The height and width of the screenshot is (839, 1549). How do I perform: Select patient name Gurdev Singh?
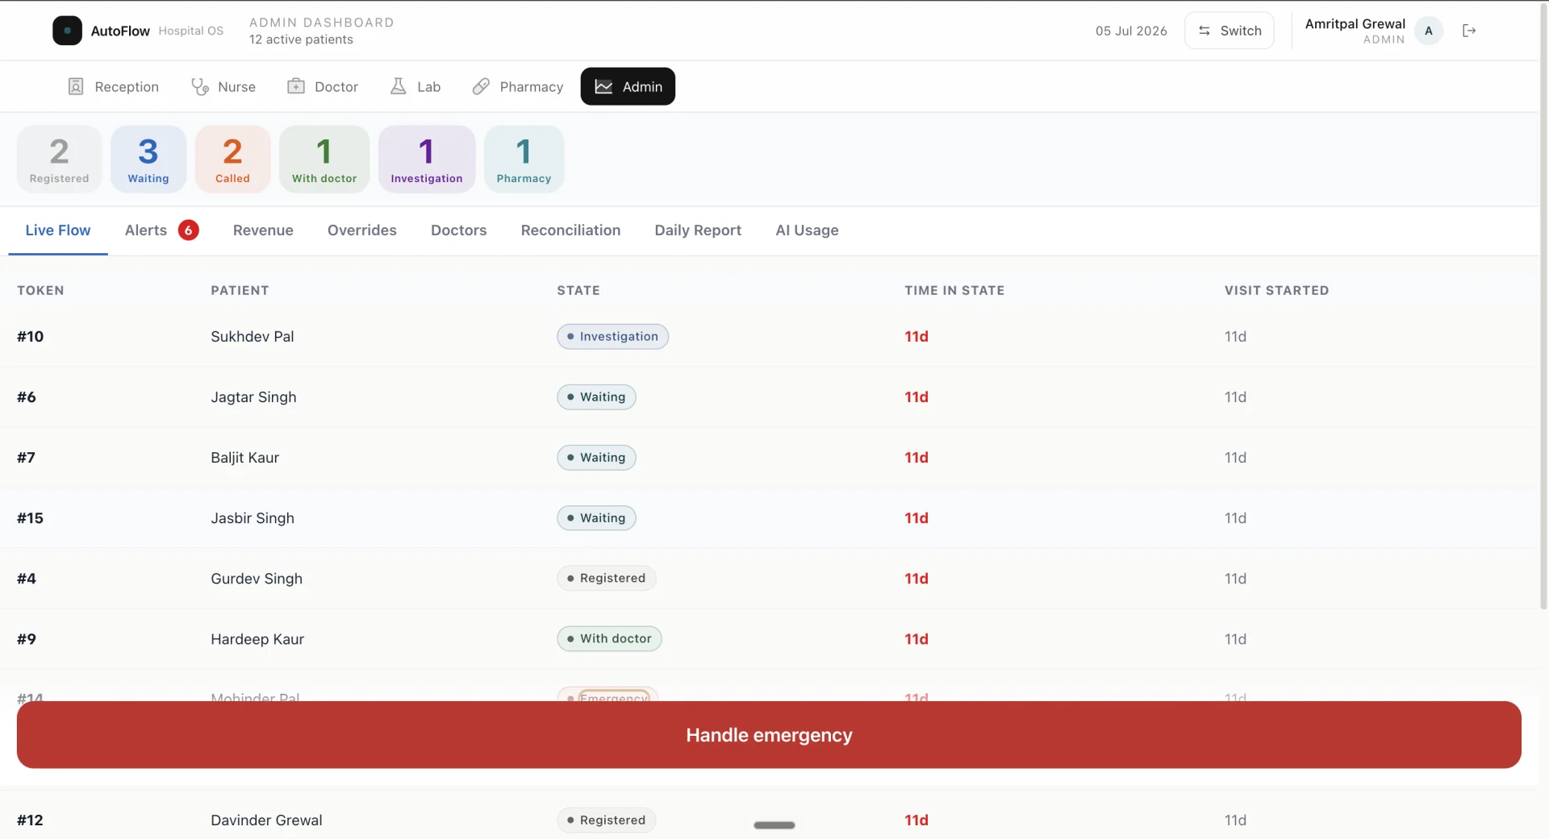(x=257, y=578)
